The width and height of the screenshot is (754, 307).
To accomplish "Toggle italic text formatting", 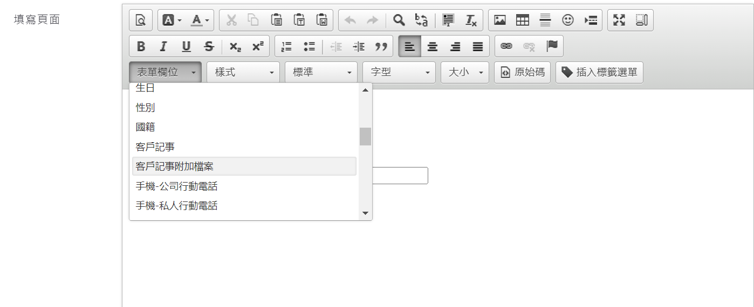I will [163, 46].
